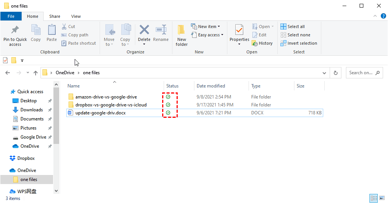The width and height of the screenshot is (388, 203).
Task: Expand the Properties dropdown arrow
Action: [239, 45]
